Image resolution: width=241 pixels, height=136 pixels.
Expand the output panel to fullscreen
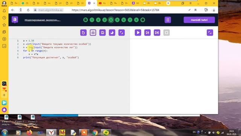tap(210, 33)
